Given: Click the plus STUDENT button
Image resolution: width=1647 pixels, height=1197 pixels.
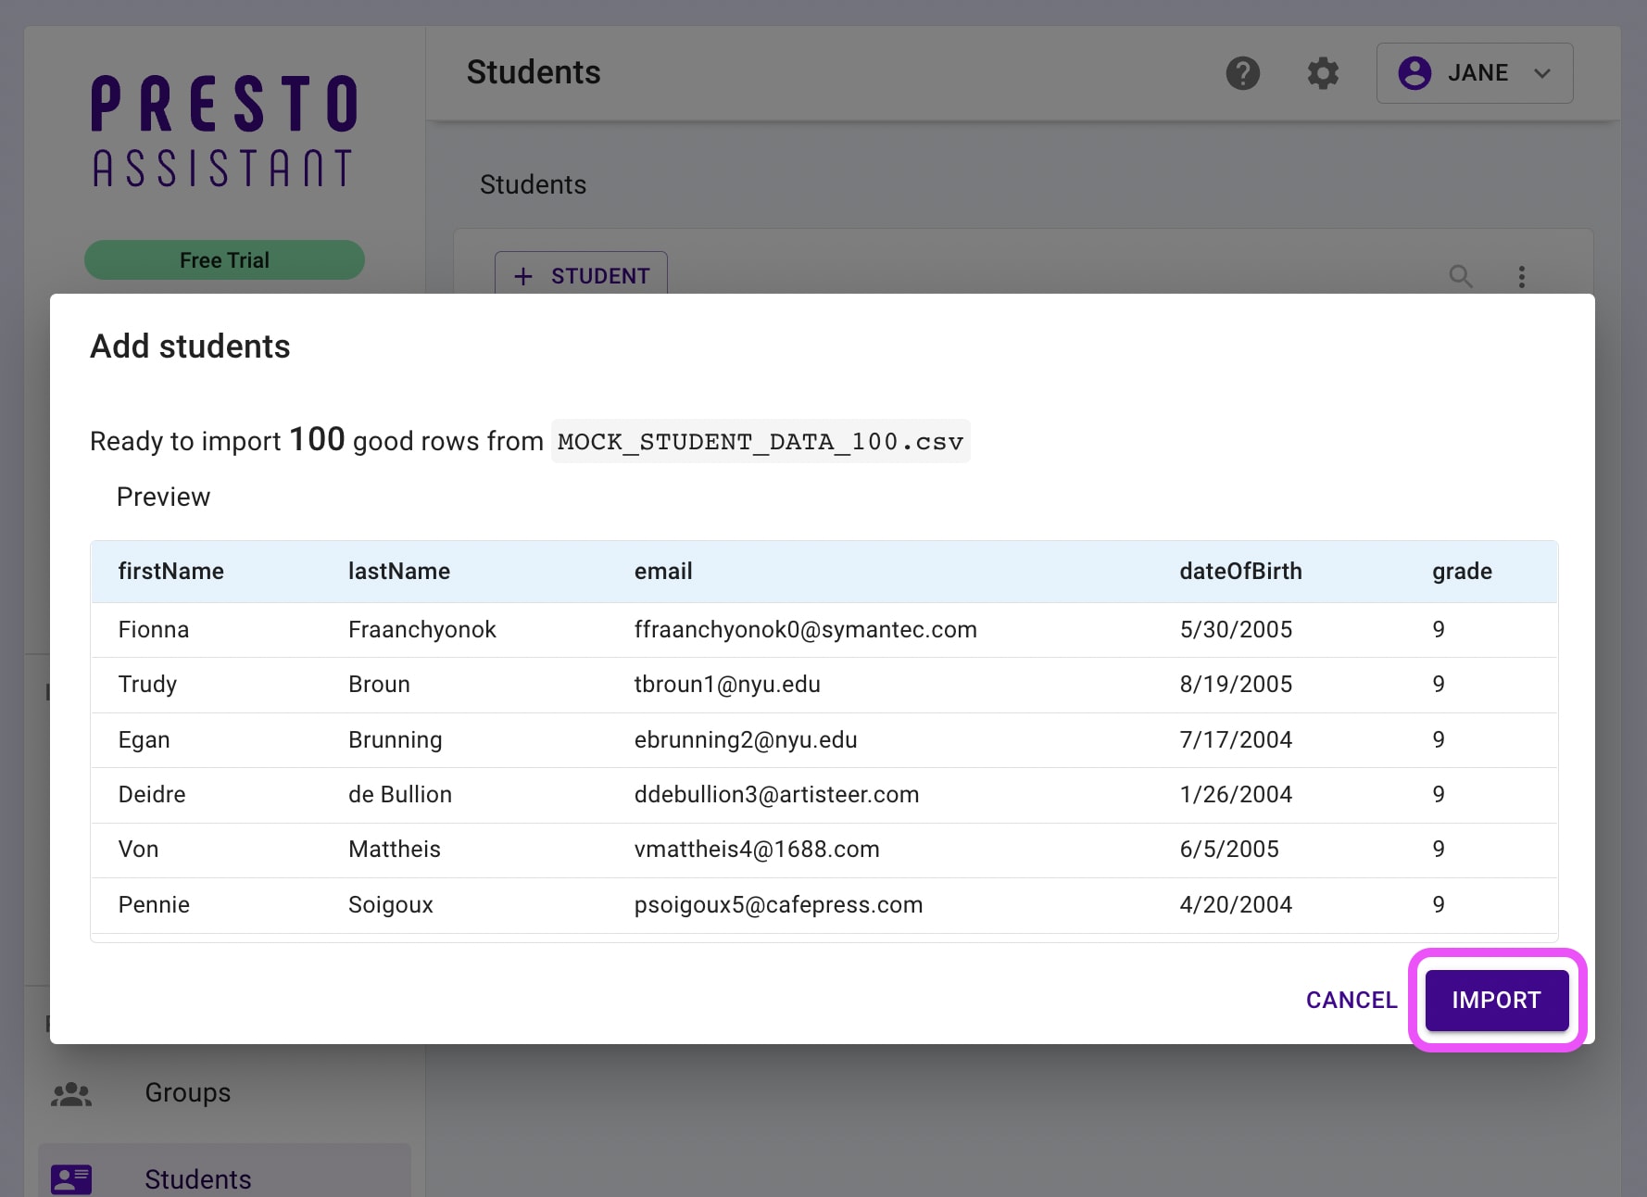Looking at the screenshot, I should (x=581, y=275).
